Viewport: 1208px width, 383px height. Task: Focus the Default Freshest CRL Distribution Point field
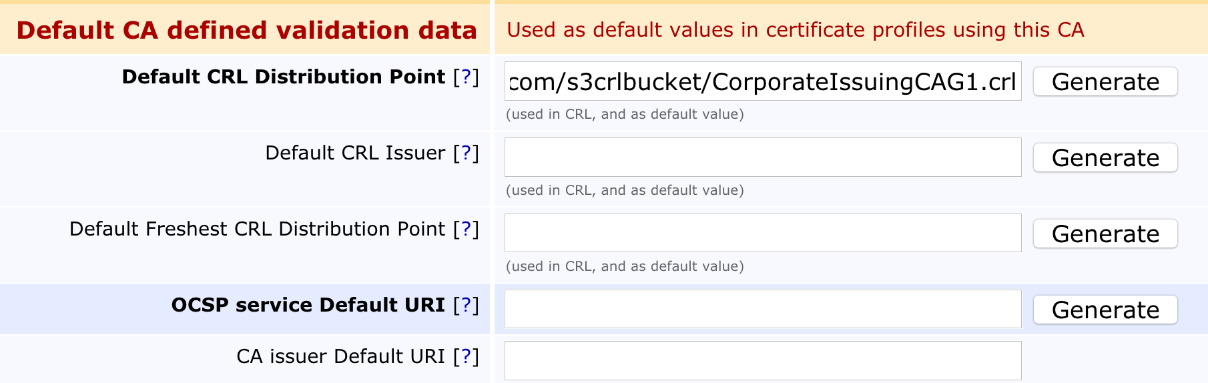(762, 234)
